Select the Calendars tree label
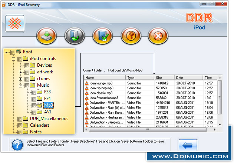Image resolution: width=234 pixels, height=163 pixels. click(40, 125)
